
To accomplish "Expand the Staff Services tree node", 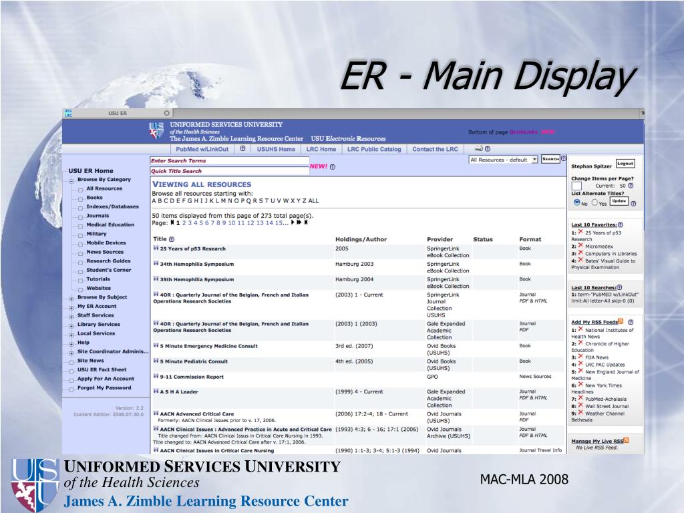I will point(71,317).
